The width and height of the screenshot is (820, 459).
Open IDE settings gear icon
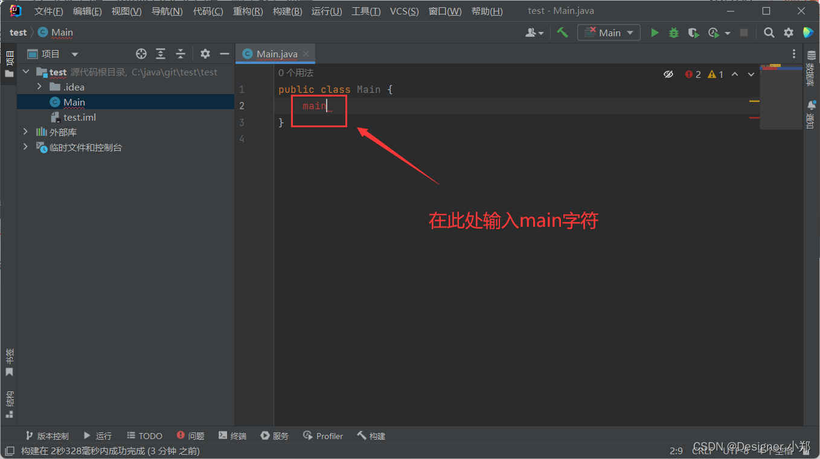pos(789,33)
